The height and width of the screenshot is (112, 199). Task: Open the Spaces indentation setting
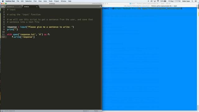86,111
